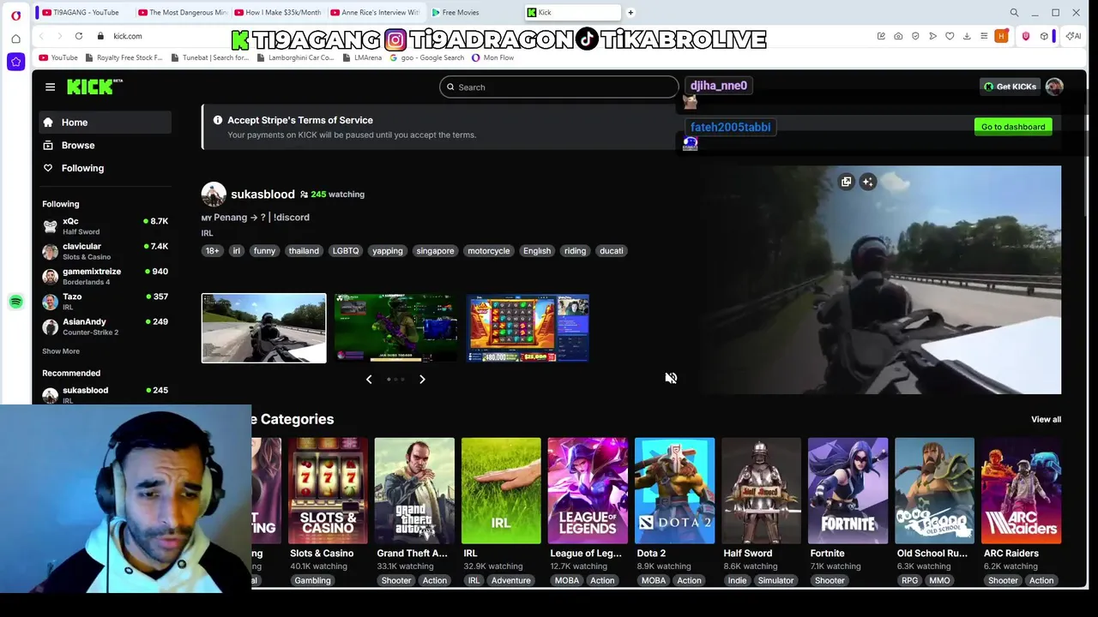Open Spotify in the Opera sidebar

15,302
